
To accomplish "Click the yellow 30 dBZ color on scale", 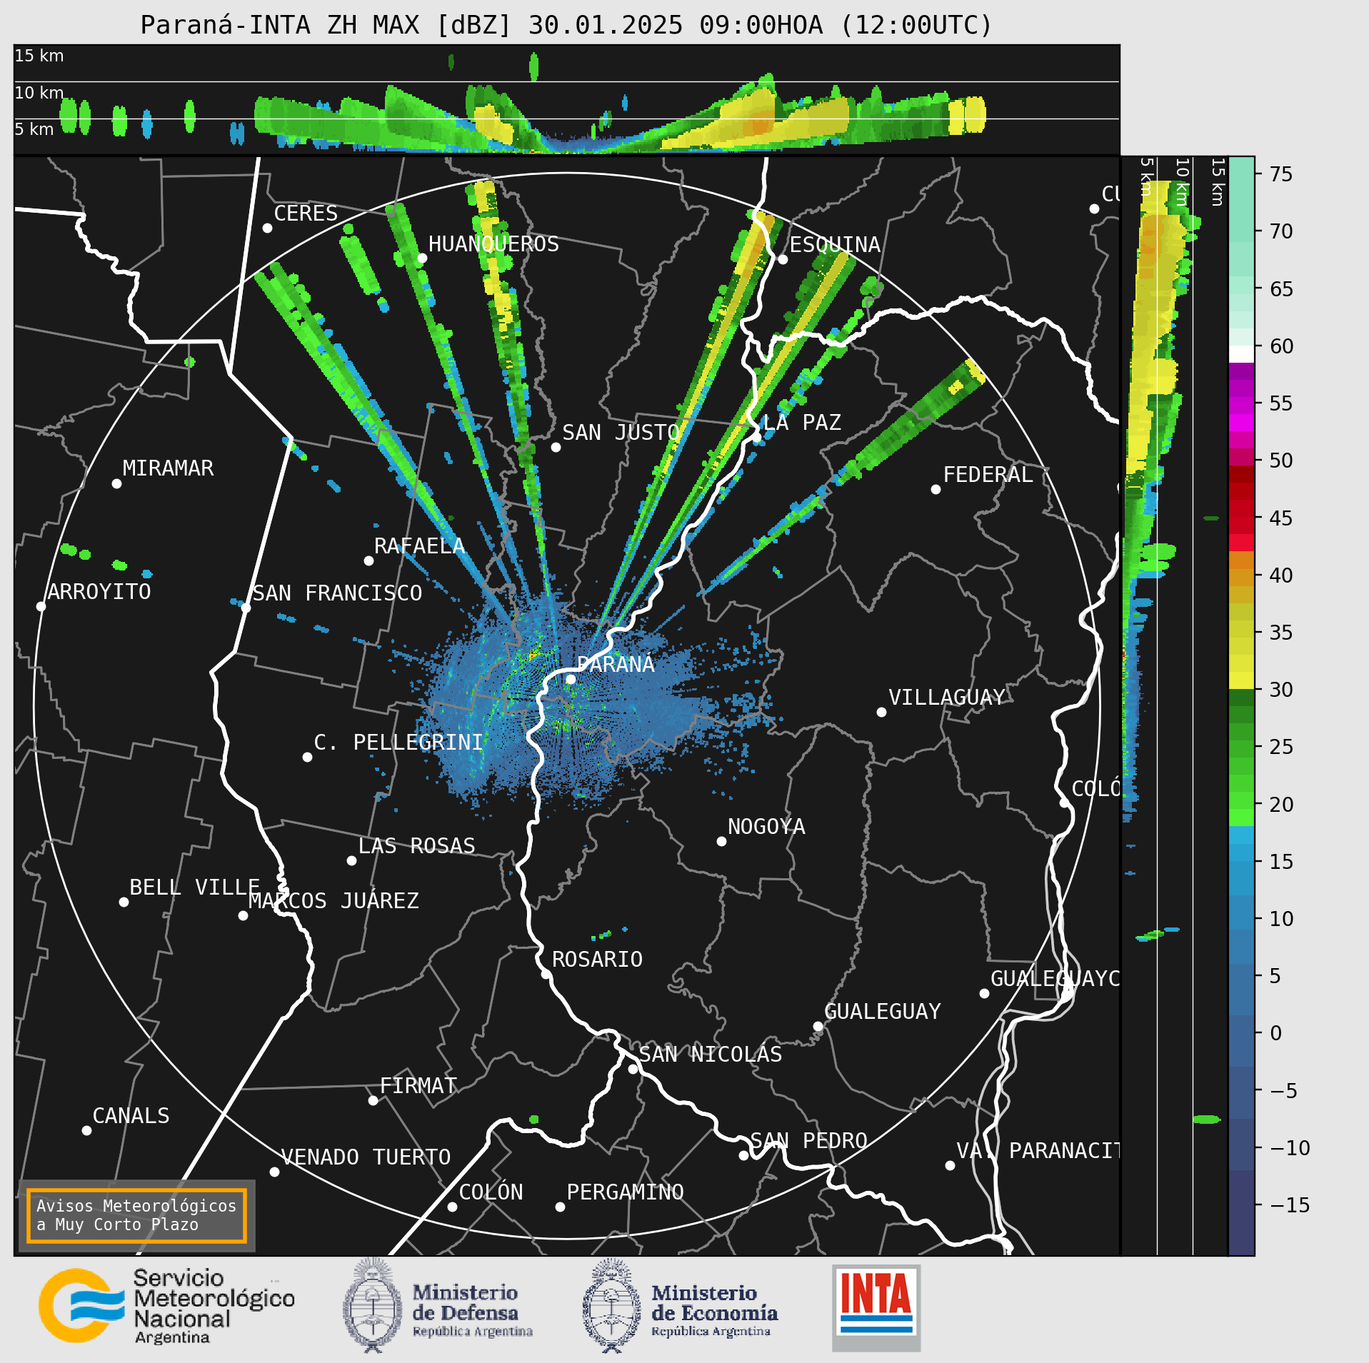I will tap(1241, 680).
